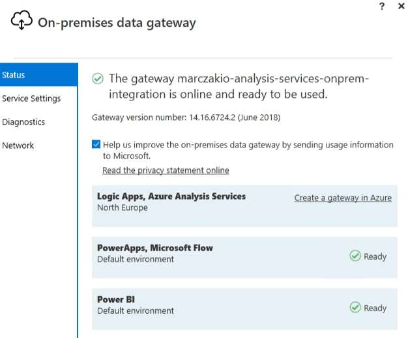This screenshot has width=408, height=338.
Task: Follow the Create a gateway in Azure link
Action: [x=343, y=198]
